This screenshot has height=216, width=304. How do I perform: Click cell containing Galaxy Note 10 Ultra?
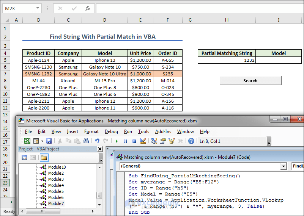click(105, 74)
